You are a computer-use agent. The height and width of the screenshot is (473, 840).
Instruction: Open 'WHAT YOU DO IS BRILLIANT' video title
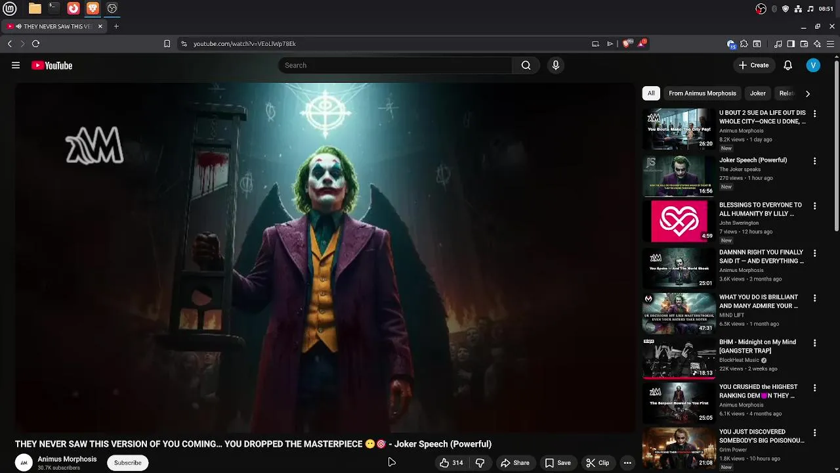759,302
